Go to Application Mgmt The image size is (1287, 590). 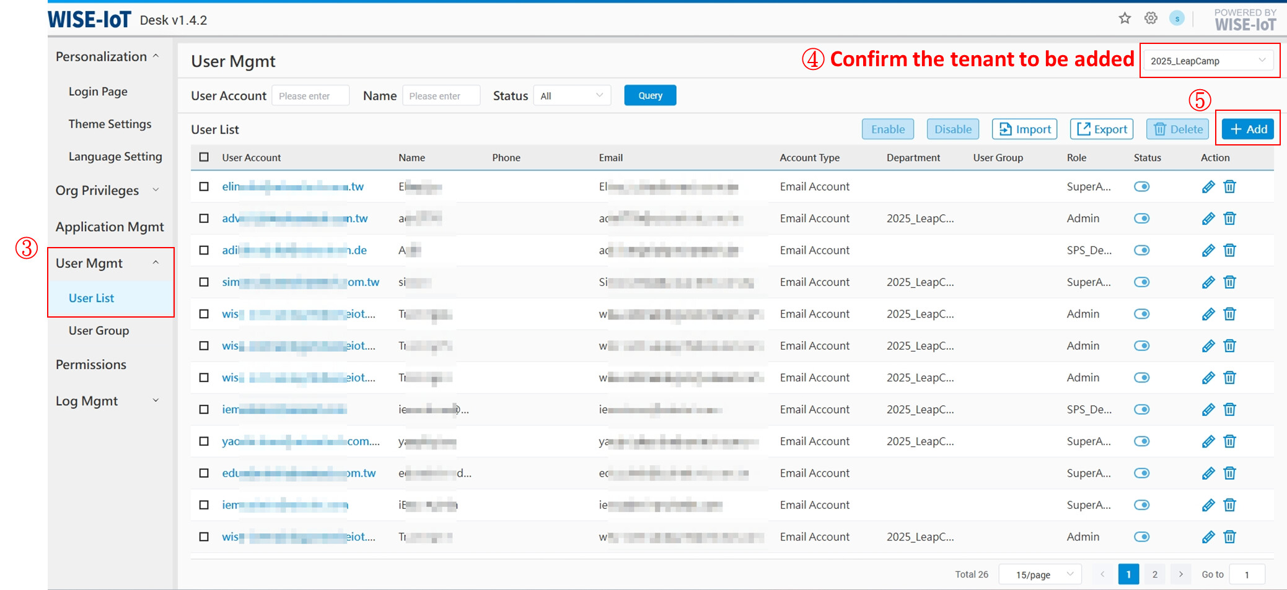click(x=110, y=227)
